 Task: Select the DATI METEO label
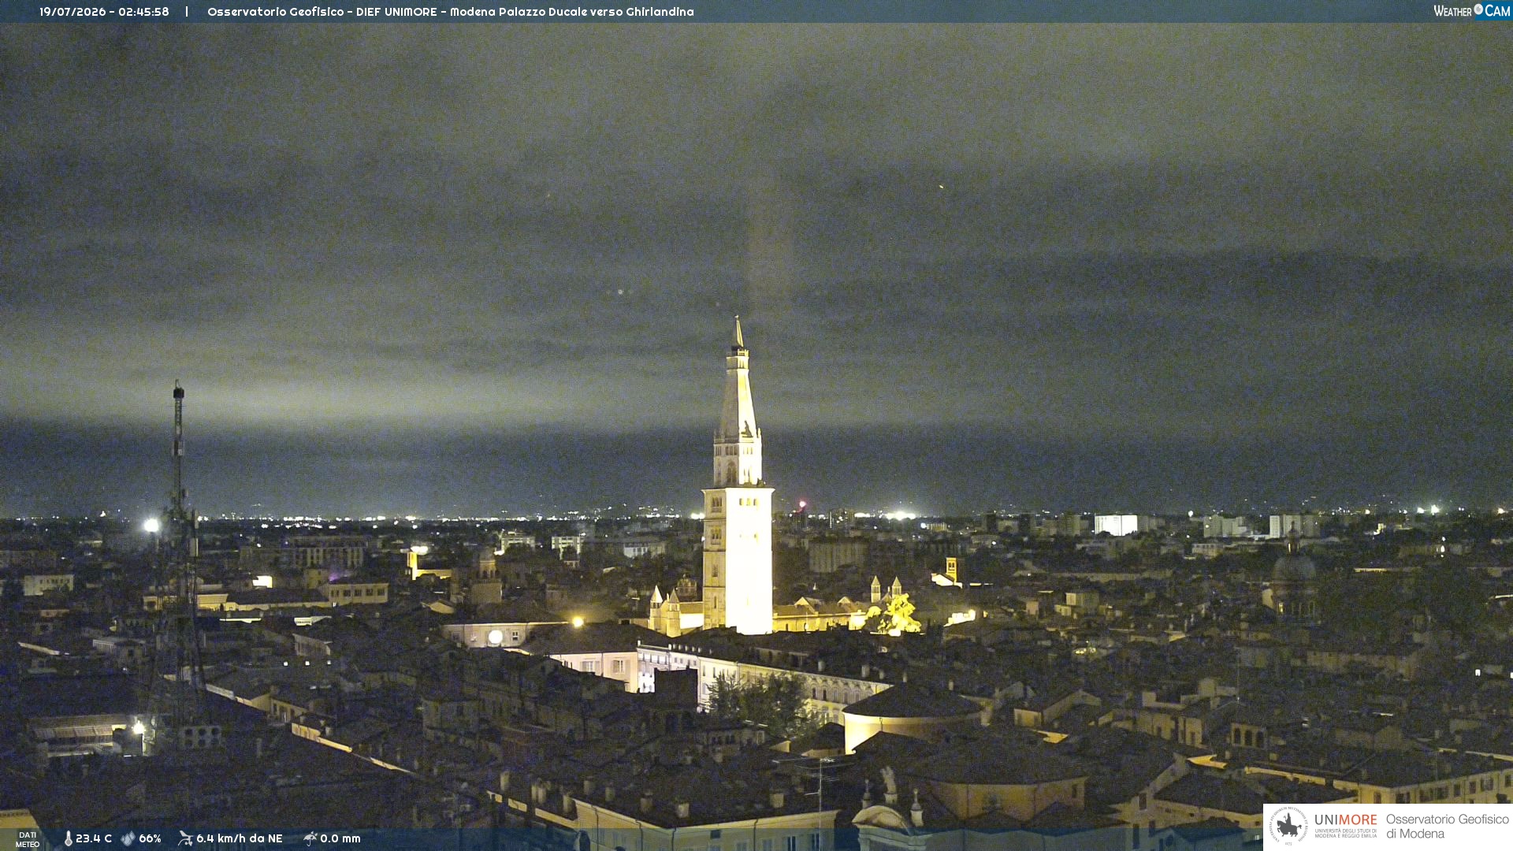(28, 839)
